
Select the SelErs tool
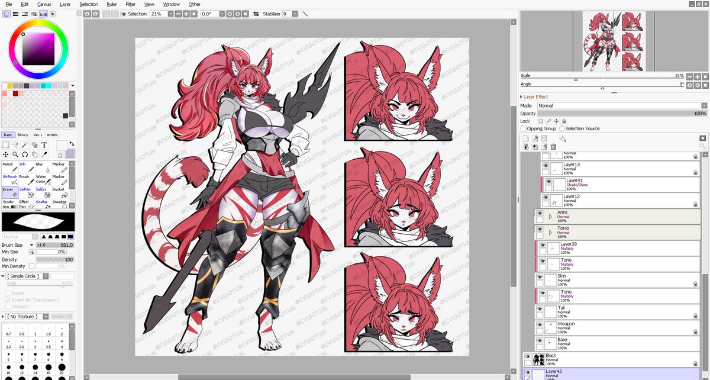pyautogui.click(x=42, y=192)
